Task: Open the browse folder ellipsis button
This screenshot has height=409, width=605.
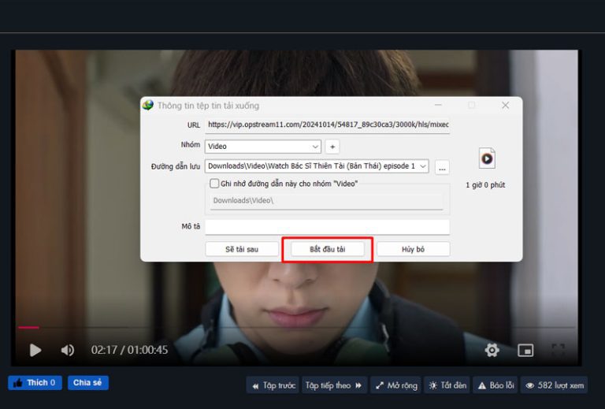Action: point(441,167)
